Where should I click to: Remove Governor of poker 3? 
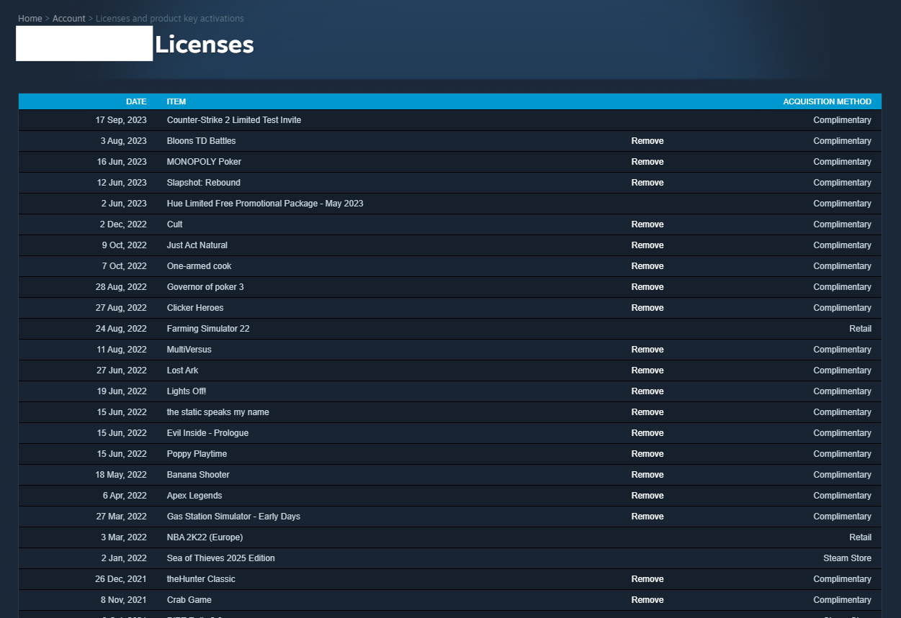[647, 286]
